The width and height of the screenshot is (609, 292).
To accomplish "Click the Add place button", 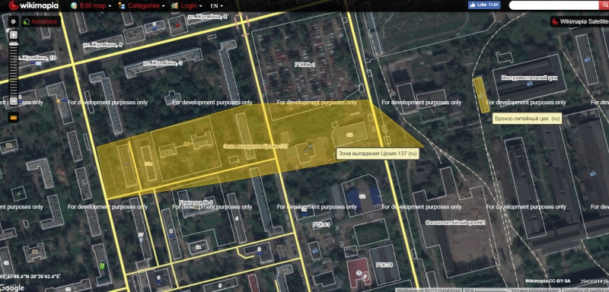I will coord(41,22).
